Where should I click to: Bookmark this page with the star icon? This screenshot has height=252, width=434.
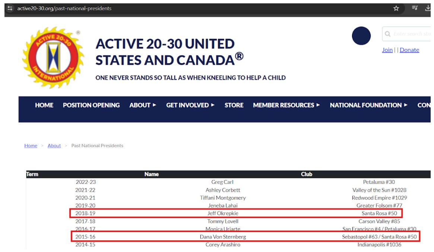pos(396,8)
